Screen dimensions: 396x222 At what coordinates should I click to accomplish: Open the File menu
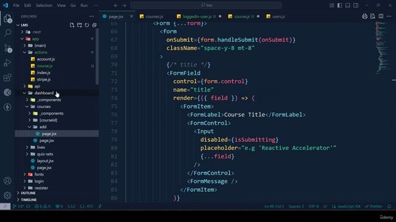click(x=17, y=6)
